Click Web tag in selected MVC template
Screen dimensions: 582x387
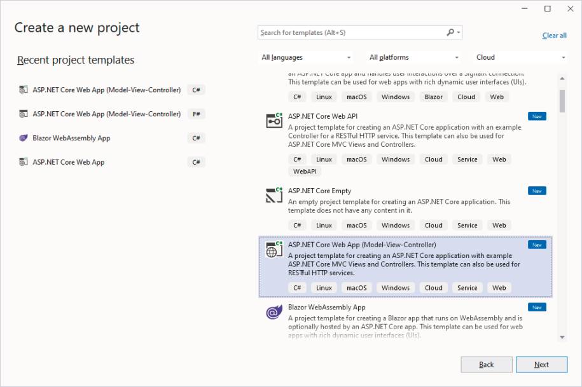pos(499,288)
